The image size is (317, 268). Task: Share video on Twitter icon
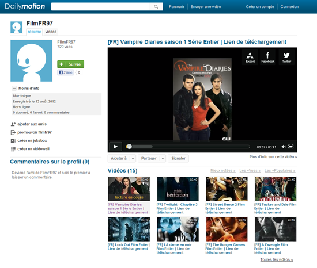coord(286,58)
